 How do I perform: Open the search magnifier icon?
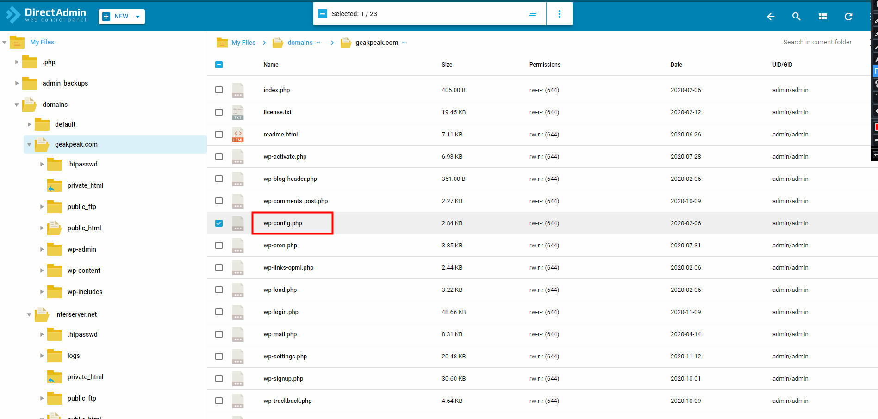[x=796, y=17]
